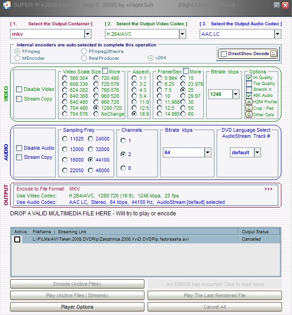
Task: Select 11025 sampling frequency
Action: pyautogui.click(x=65, y=139)
